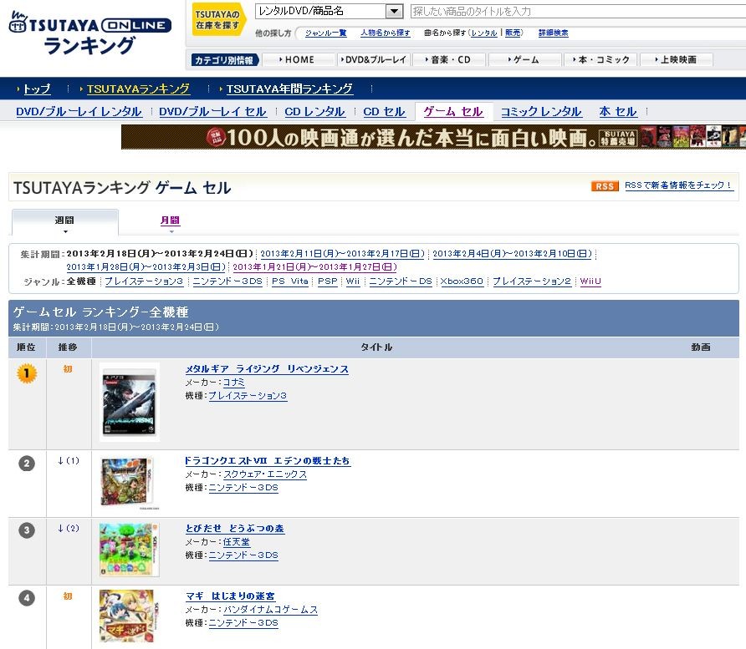Open マギ はじまりの迷宮 title link
This screenshot has height=649, width=746.
click(x=230, y=596)
